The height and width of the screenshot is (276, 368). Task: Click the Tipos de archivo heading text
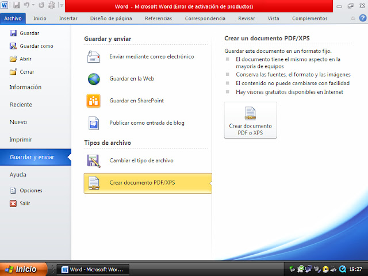tap(108, 143)
